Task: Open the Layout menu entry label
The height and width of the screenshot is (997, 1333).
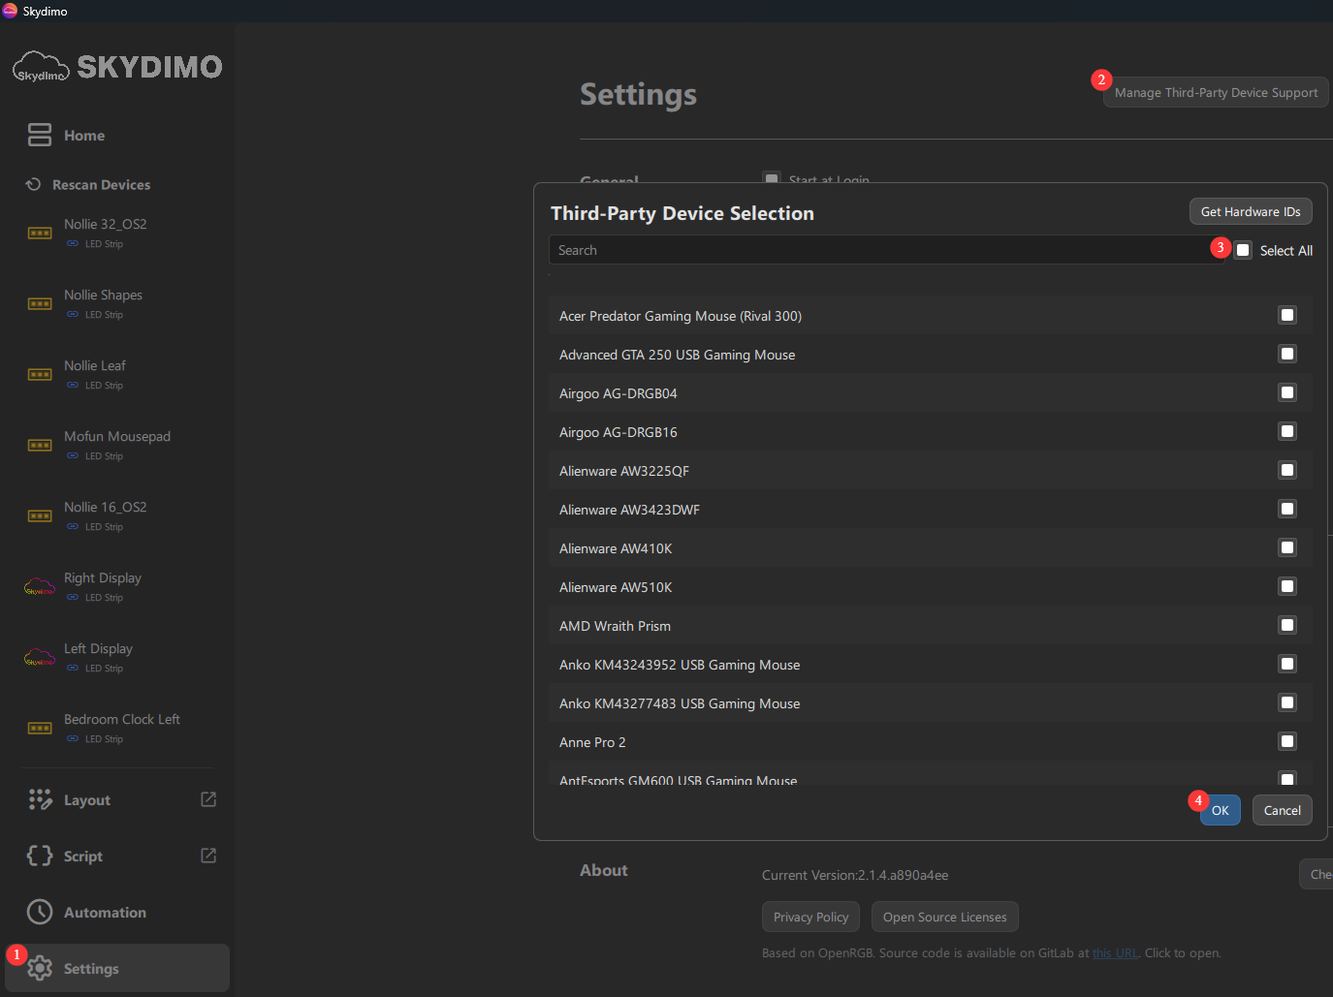Action: [87, 800]
